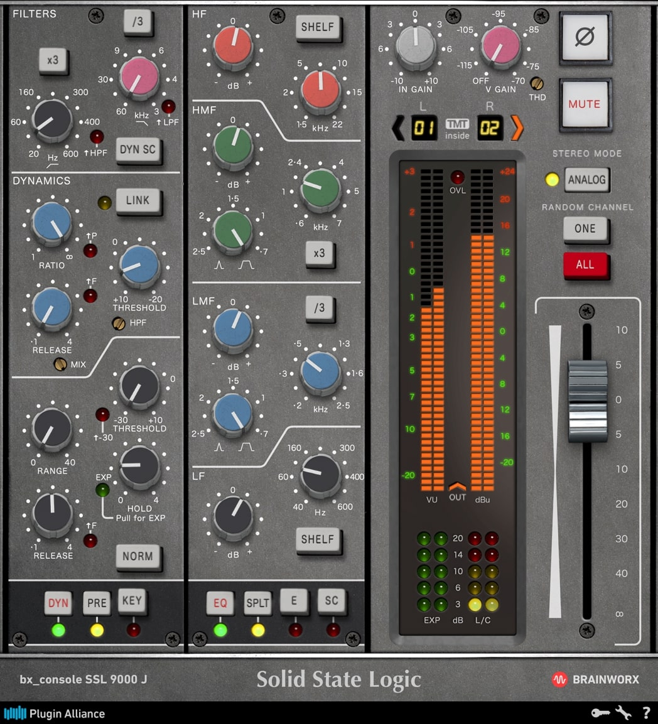Screen dimensions: 658x724
Task: Click the blue compressor RELEASE knob
Action: click(x=51, y=308)
